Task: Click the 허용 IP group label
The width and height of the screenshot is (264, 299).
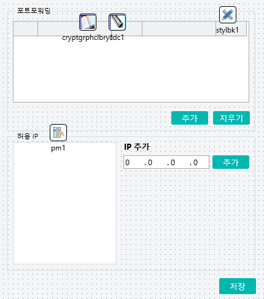Action: click(28, 136)
